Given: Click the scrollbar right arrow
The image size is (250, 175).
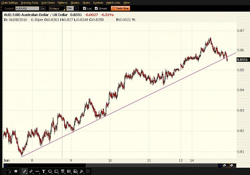Looking at the screenshot, I should (220, 165).
